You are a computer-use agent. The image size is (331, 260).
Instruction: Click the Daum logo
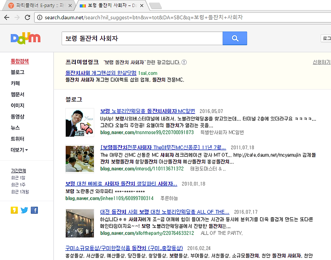pyautogui.click(x=26, y=38)
